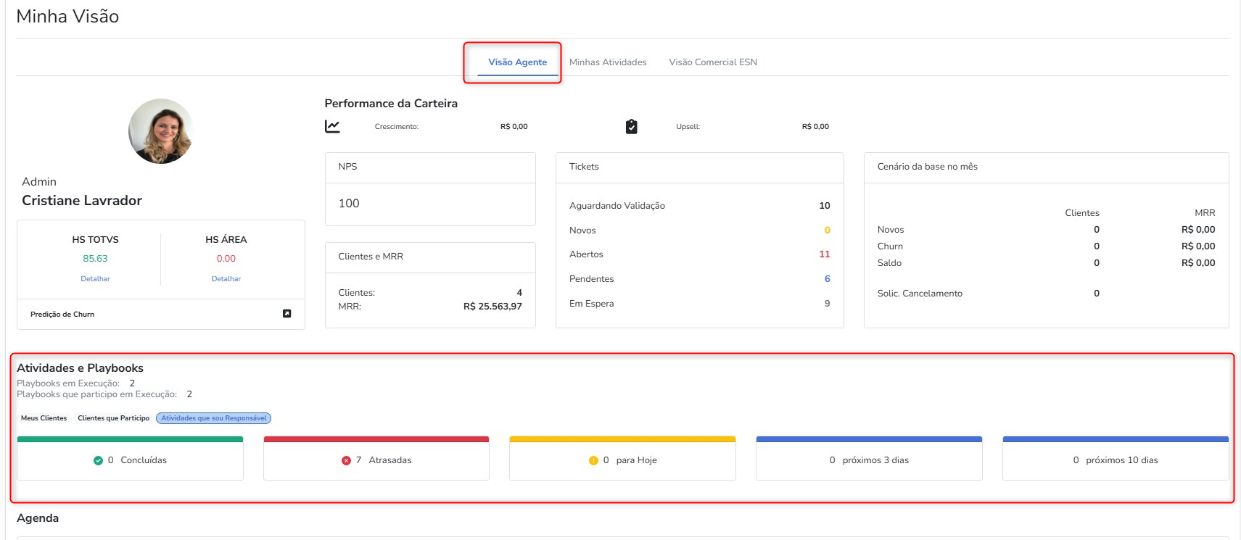Open the Predição de Churn external-link icon
This screenshot has height=540, width=1241.
tap(286, 314)
